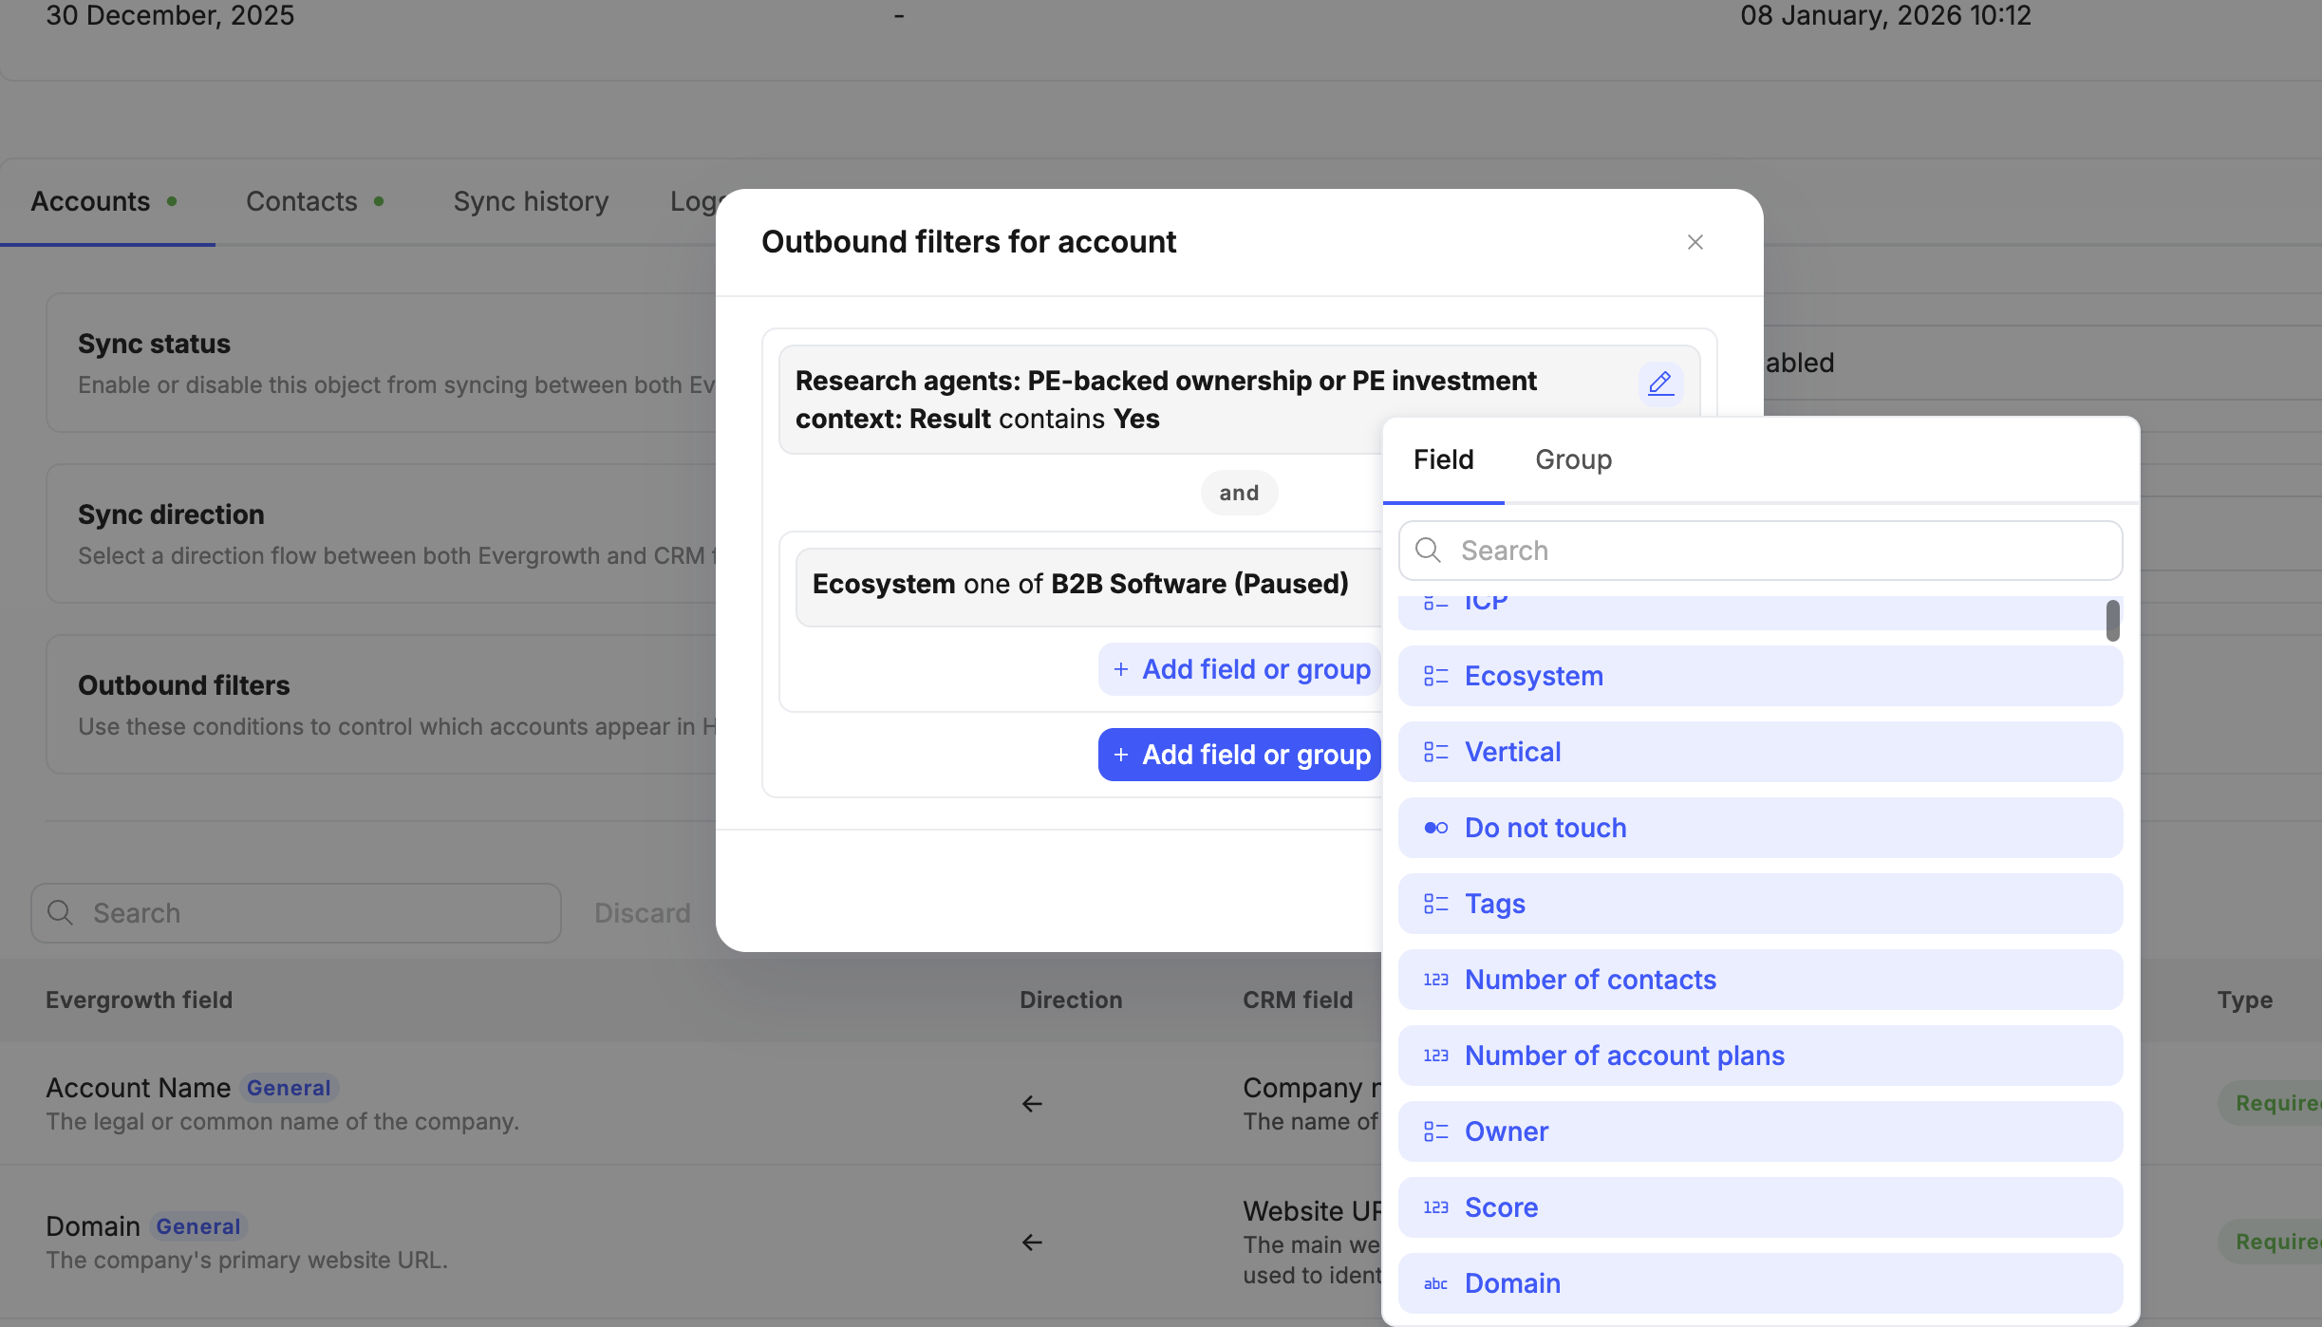Click the field list scrollbar thumb
The width and height of the screenshot is (2322, 1327).
[2112, 621]
